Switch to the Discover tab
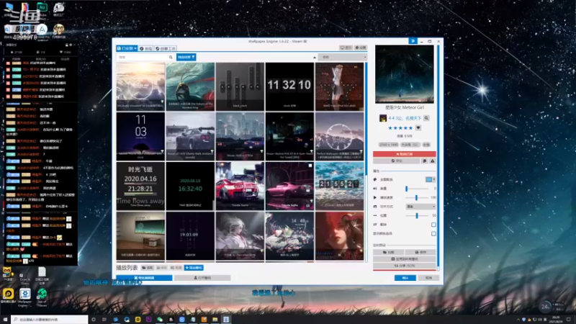 pos(146,48)
